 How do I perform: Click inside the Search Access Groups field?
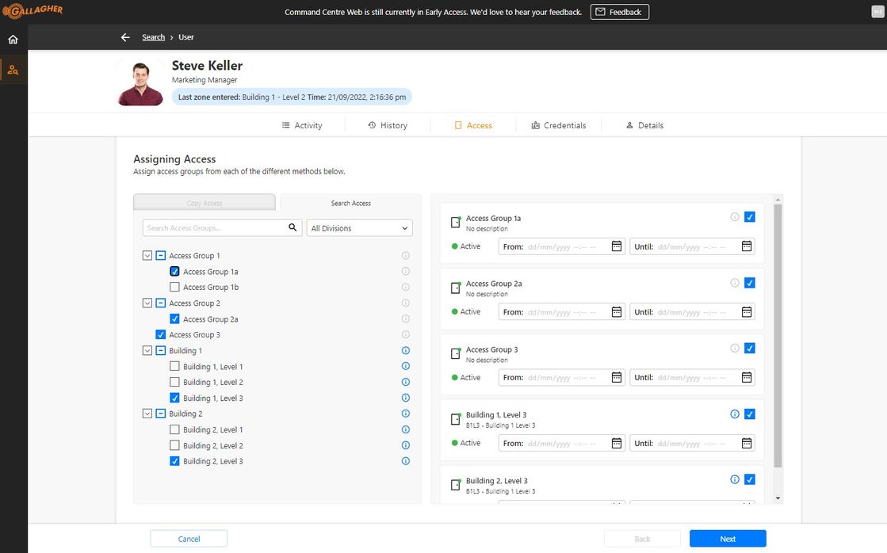[214, 227]
